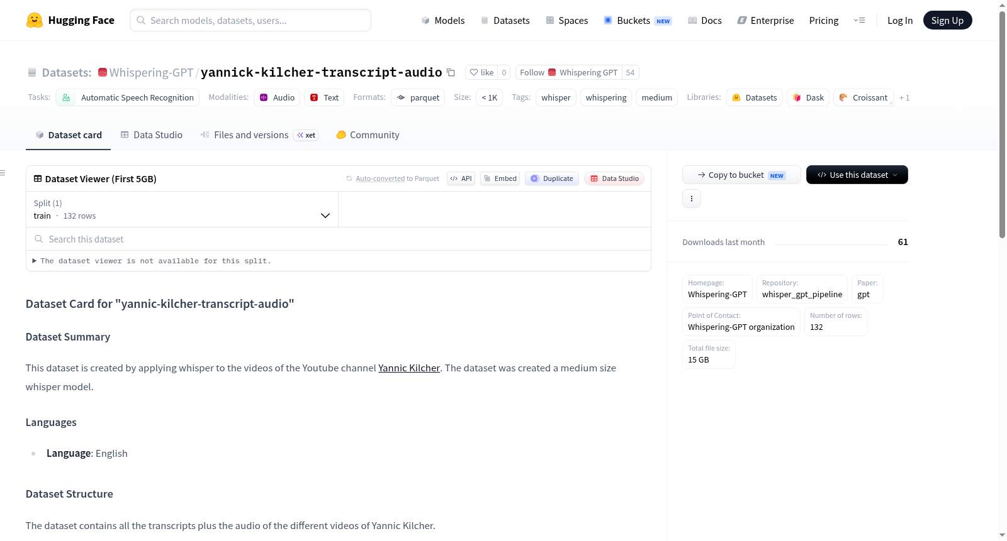Copy dataset name with clipboard icon
The image size is (1007, 541).
coord(451,72)
